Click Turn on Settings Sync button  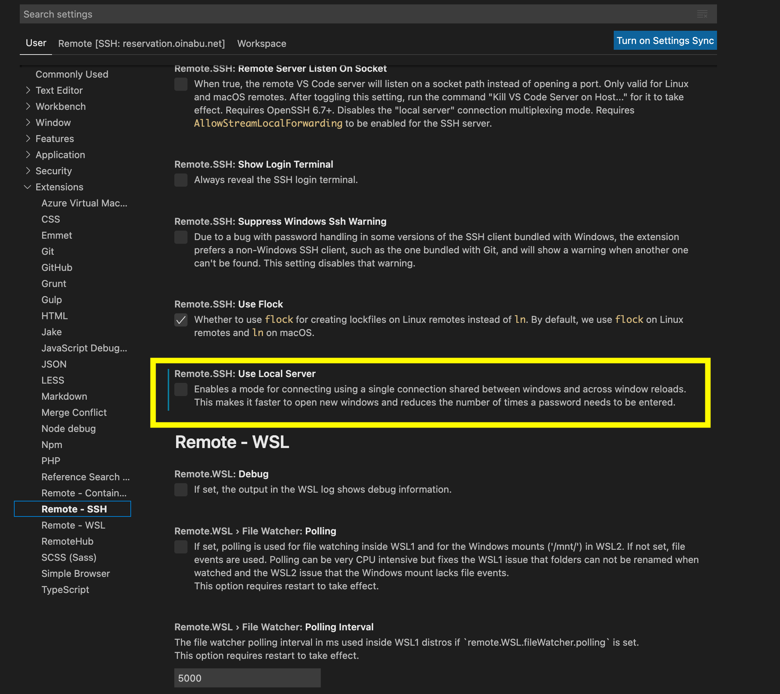665,40
